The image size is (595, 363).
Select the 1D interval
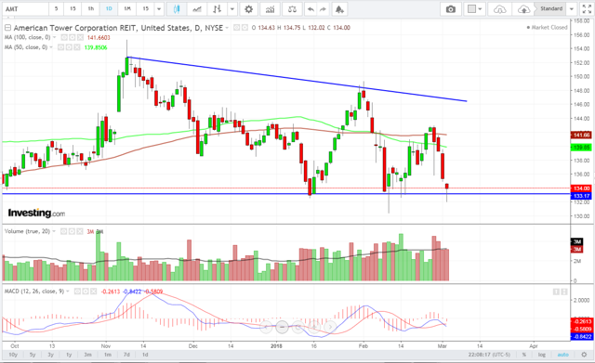click(x=109, y=8)
